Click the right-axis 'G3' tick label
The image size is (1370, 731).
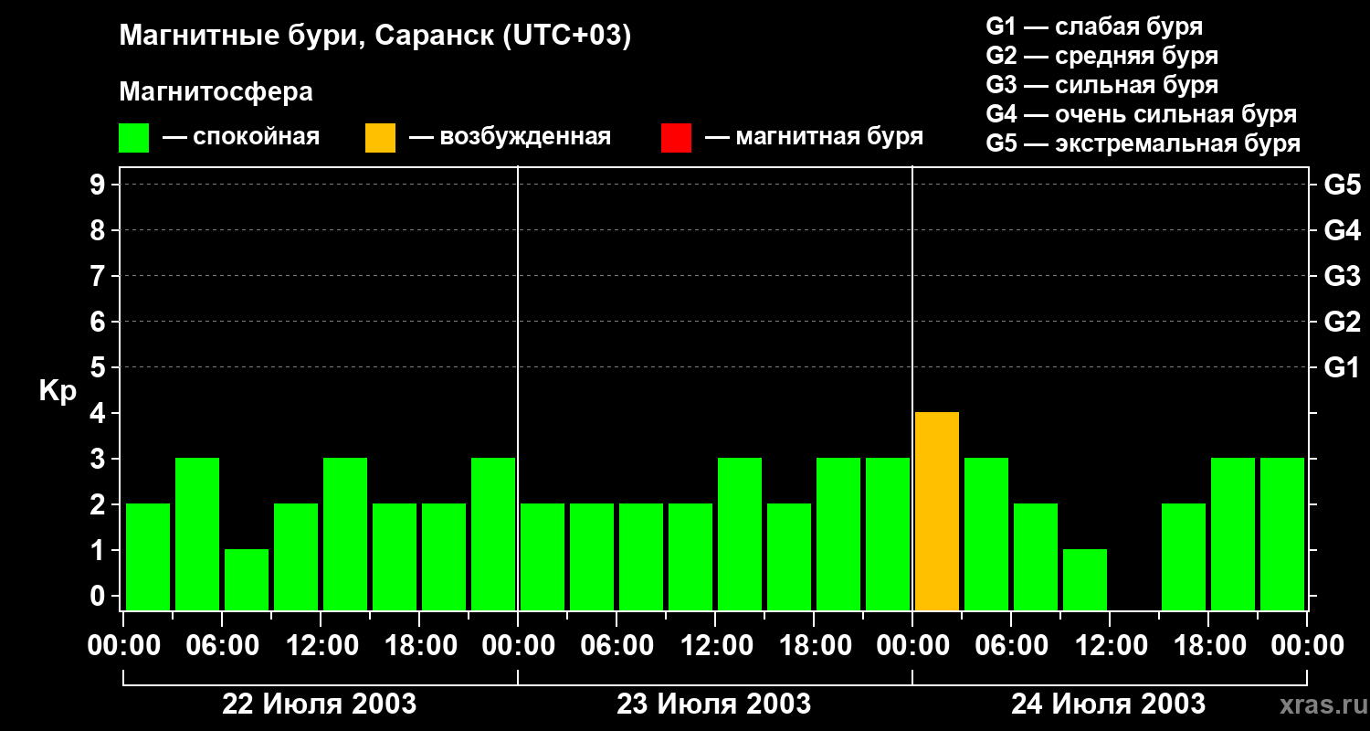[x=1343, y=276]
